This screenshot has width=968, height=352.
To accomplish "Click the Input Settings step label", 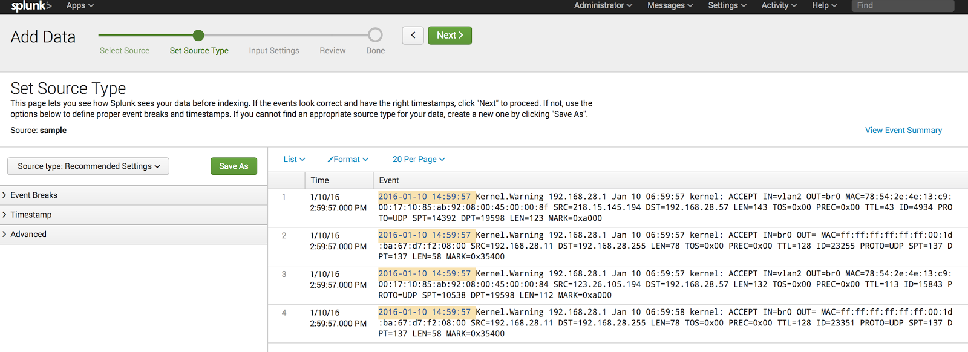I will (274, 50).
